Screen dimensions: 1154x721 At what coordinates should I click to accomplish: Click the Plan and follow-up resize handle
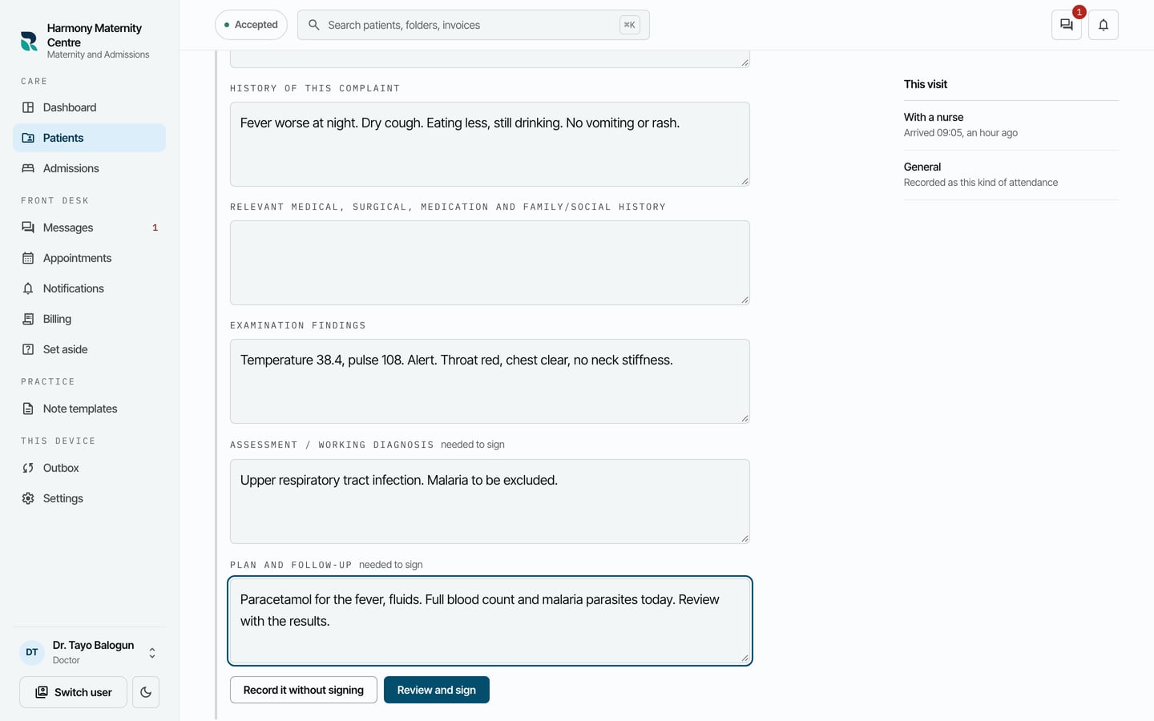click(744, 659)
